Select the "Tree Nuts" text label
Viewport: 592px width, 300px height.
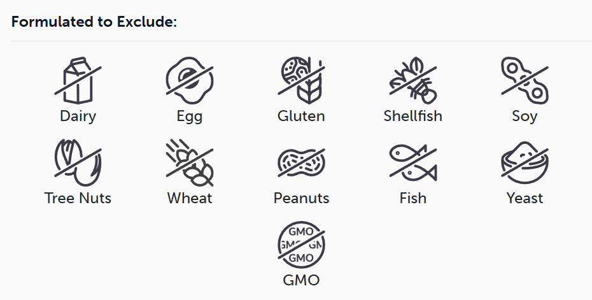[78, 198]
